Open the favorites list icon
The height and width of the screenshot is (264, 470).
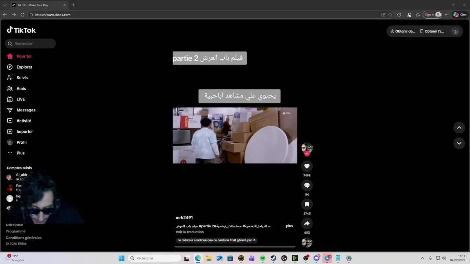[x=418, y=15]
